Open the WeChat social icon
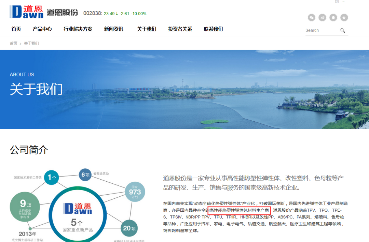The image size is (369, 242). coord(312,17)
